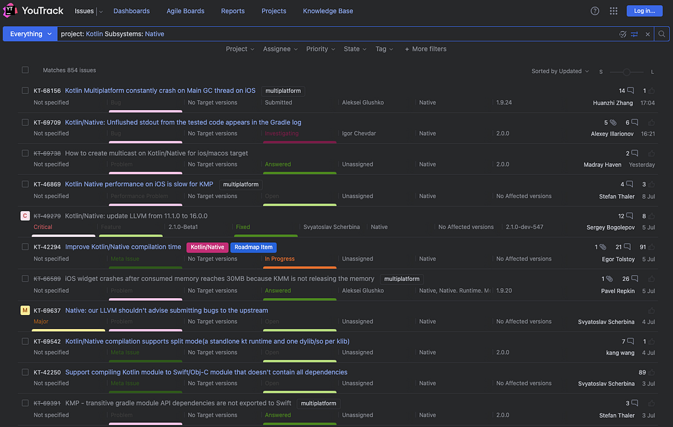Click comments icon on KT-49279
This screenshot has height=427, width=673.
(629, 216)
